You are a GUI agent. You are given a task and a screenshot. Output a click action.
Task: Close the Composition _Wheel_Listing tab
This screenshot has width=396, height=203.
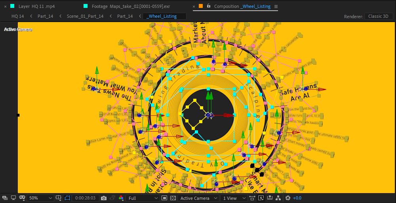(194, 6)
